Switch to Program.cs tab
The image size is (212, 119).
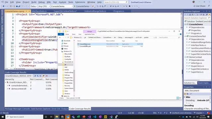tap(119, 11)
